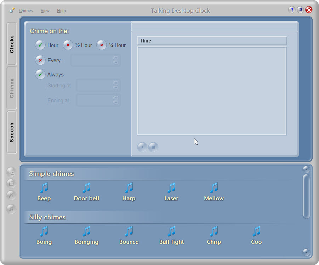Enable the ½ Hour chime option
Image resolution: width=319 pixels, height=265 pixels.
pos(68,45)
